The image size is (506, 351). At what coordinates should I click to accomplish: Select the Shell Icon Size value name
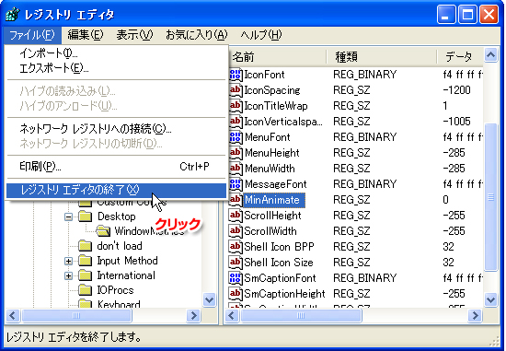coord(279,263)
